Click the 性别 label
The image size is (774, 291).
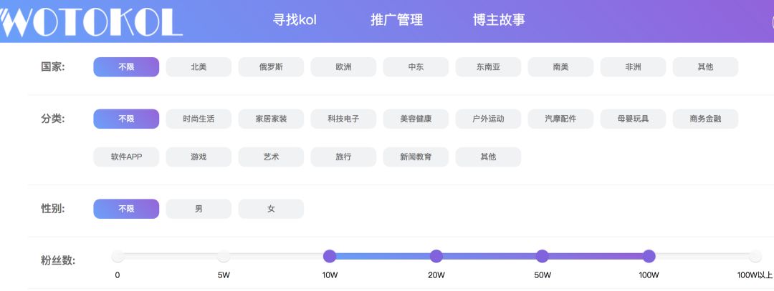[53, 209]
